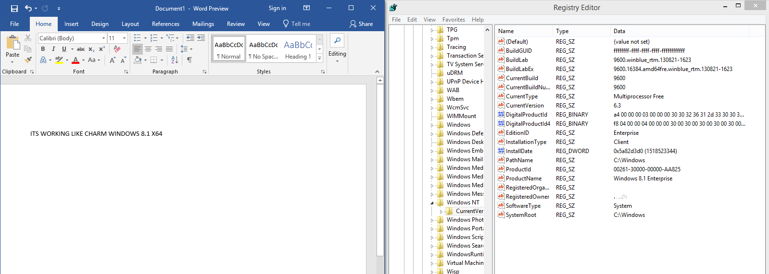This screenshot has height=274, width=769.
Task: Apply borders using the Borders icon
Action: pyautogui.click(x=154, y=60)
